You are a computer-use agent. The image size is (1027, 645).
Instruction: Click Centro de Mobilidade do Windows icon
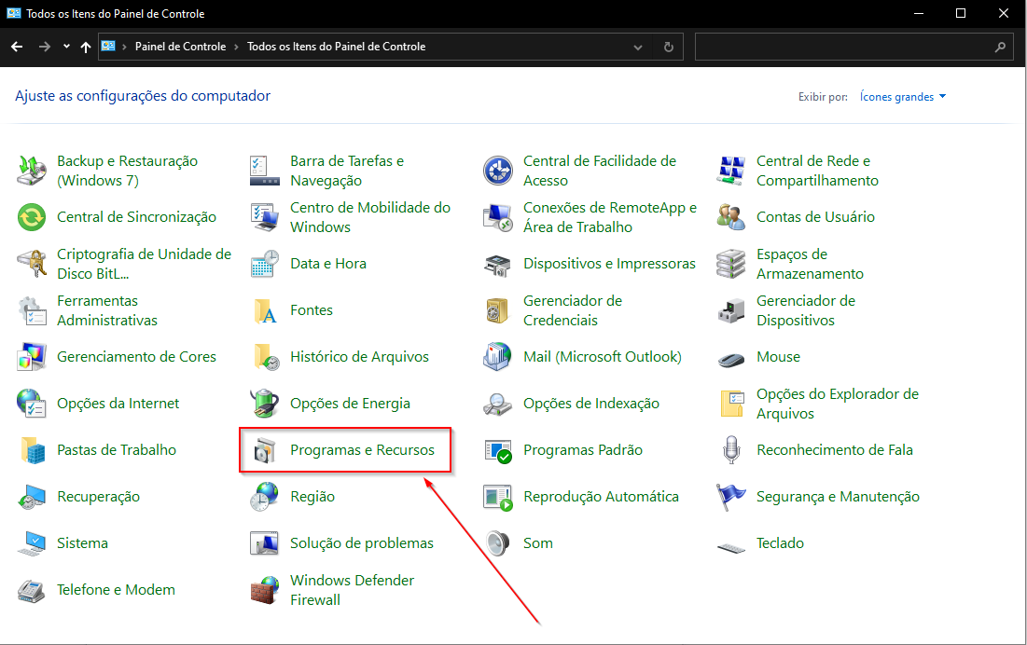pyautogui.click(x=265, y=217)
